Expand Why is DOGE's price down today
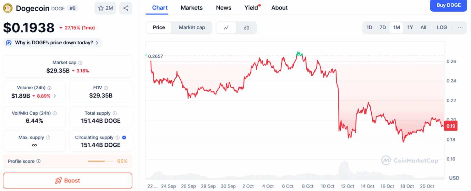The height and width of the screenshot is (191, 471). click(53, 43)
